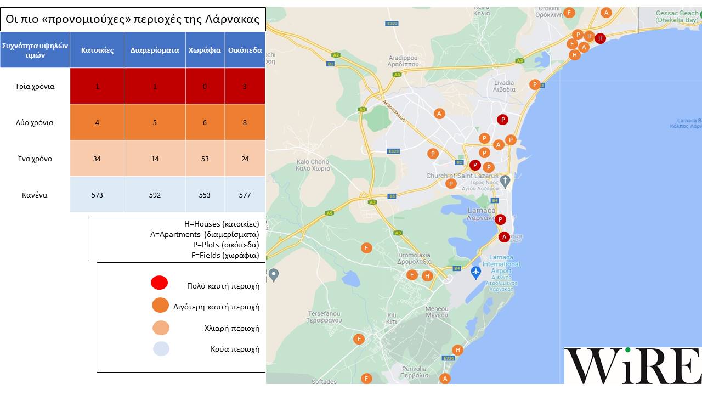Image resolution: width=702 pixels, height=395 pixels.
Task: Select the orange F marker near Softades
Action: point(366,379)
